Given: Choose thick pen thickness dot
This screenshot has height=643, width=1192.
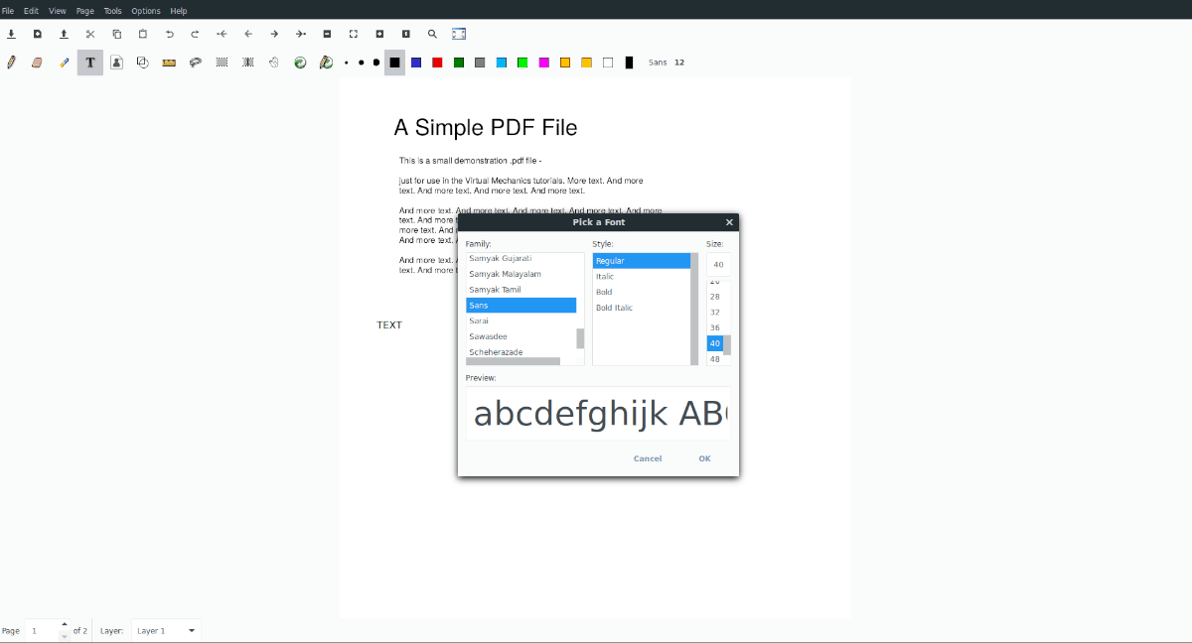Looking at the screenshot, I should point(376,63).
